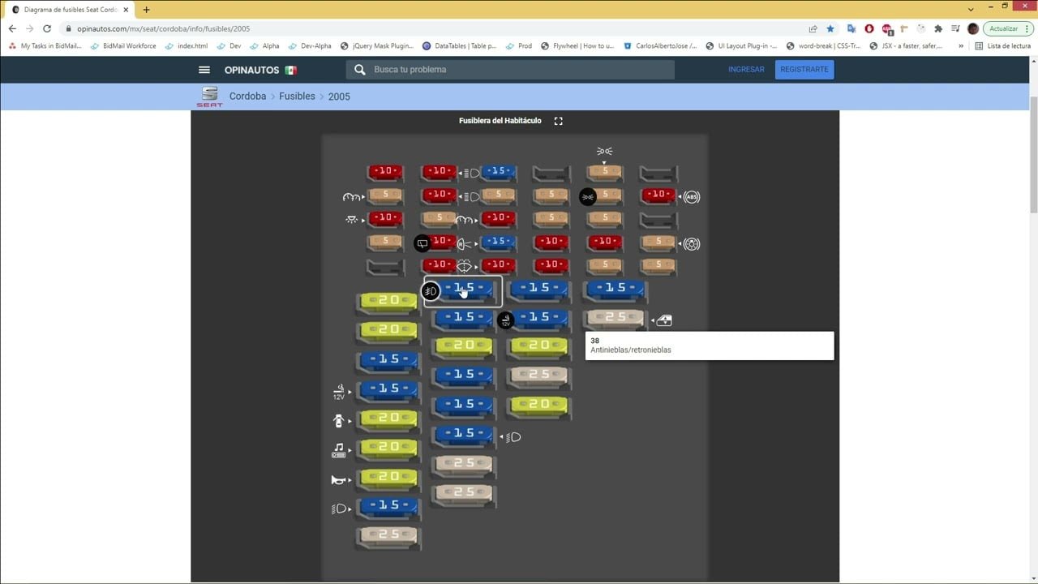
Task: Click the search magnifier icon
Action: [360, 70]
